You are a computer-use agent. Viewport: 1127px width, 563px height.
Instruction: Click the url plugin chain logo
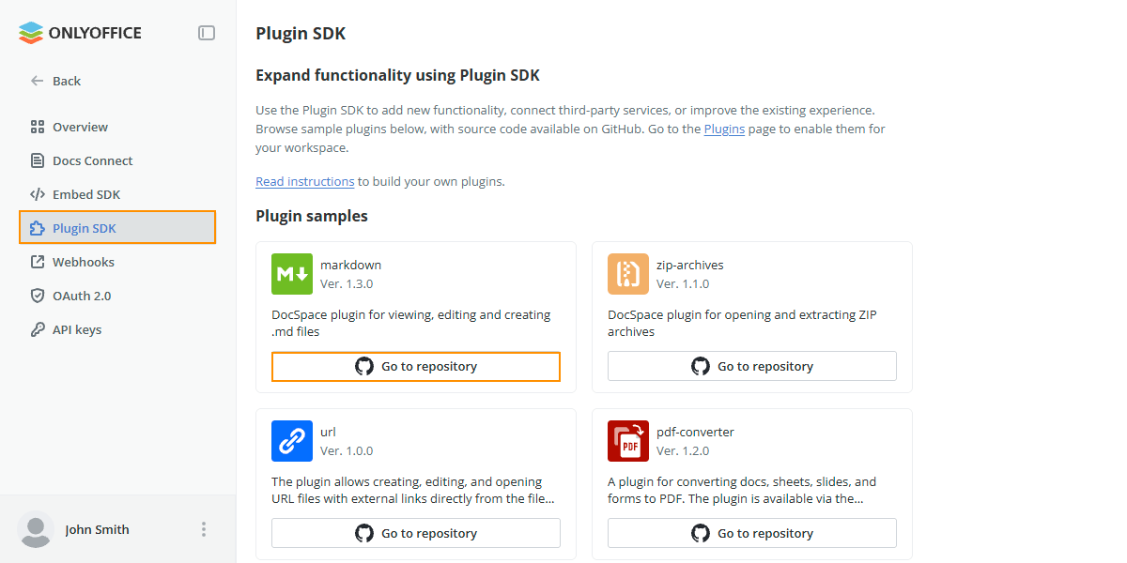tap(292, 441)
